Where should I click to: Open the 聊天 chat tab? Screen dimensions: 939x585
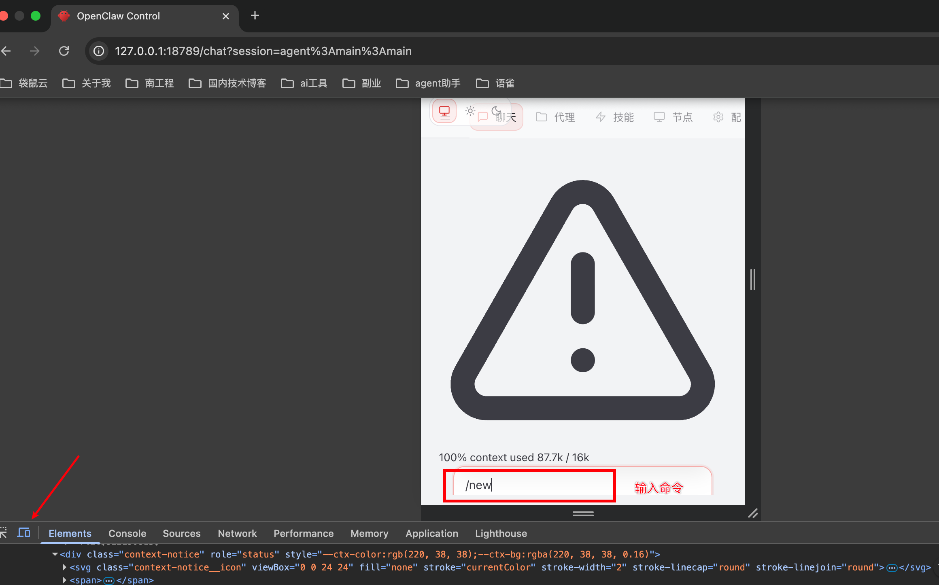pos(497,118)
